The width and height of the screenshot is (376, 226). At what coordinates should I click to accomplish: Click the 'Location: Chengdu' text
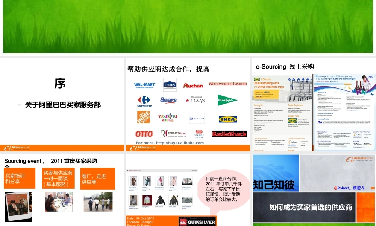(140, 222)
